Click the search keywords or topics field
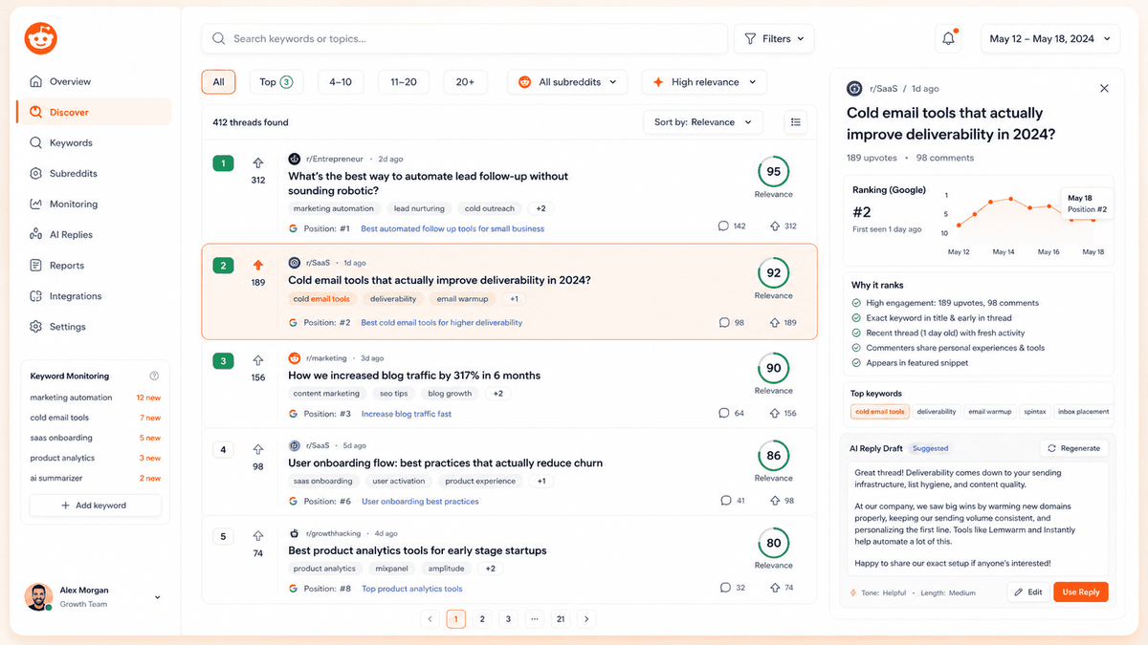The image size is (1148, 645). tap(464, 39)
